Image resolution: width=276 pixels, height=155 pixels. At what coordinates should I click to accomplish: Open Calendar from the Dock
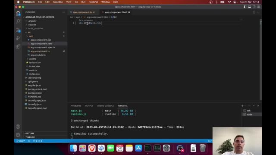tap(120, 148)
